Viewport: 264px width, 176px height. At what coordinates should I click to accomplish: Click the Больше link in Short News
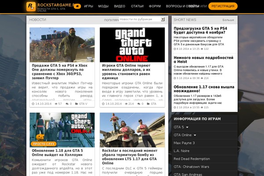(x=228, y=20)
